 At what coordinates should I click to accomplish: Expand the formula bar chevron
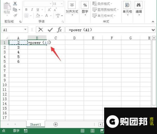tap(153, 30)
